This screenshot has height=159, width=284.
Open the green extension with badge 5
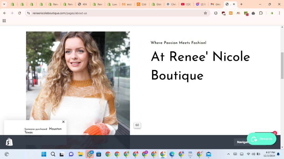tap(246, 13)
